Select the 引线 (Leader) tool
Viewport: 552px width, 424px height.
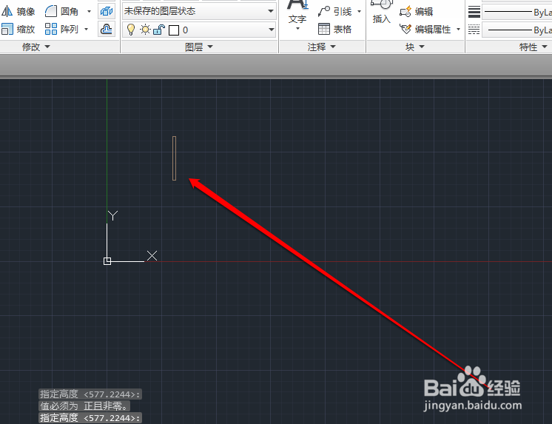[x=334, y=12]
